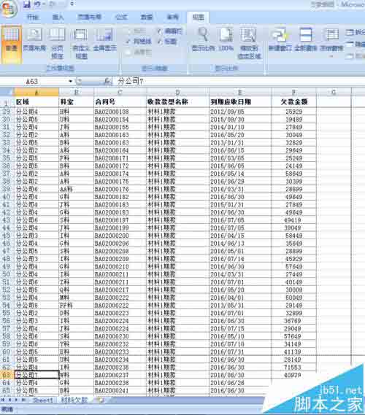Screen dimensions: 365x415
Task: Click selected cell 分公司7 in row 63
Action: (36, 375)
